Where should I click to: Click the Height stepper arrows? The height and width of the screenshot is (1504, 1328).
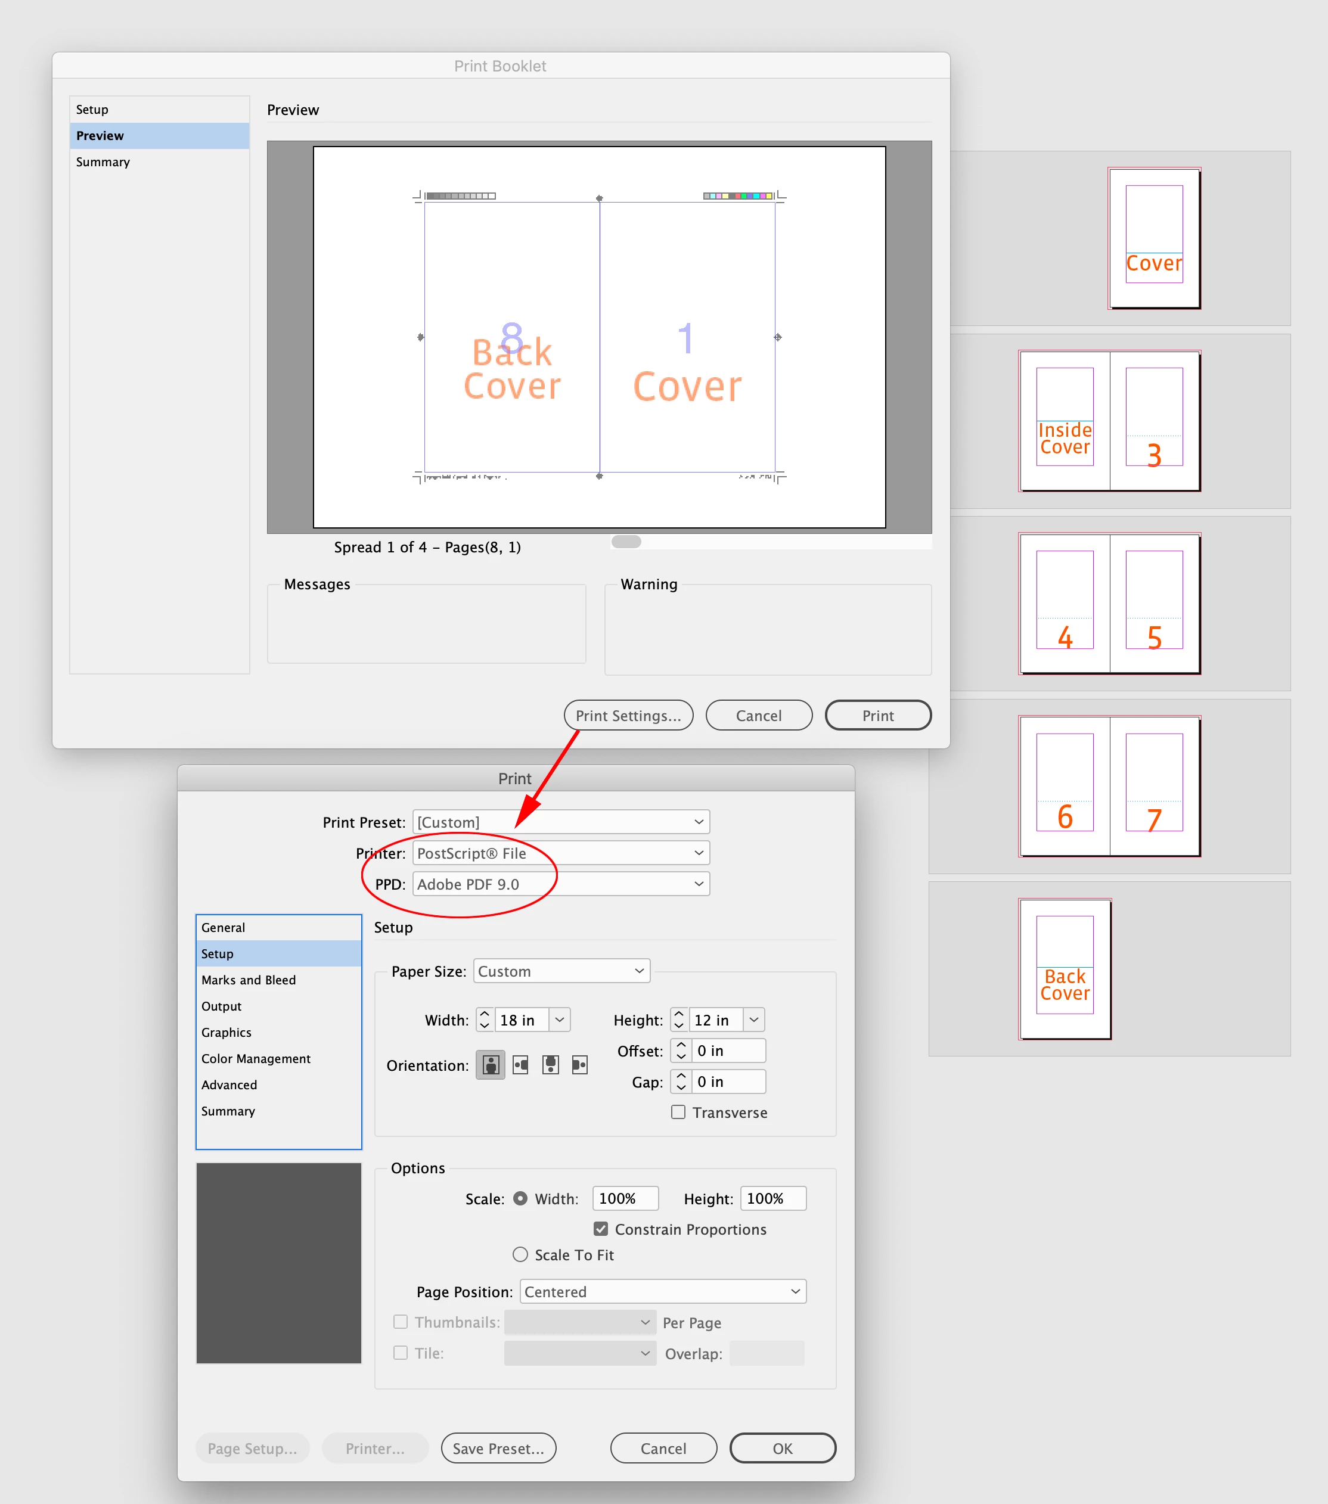click(x=679, y=1020)
